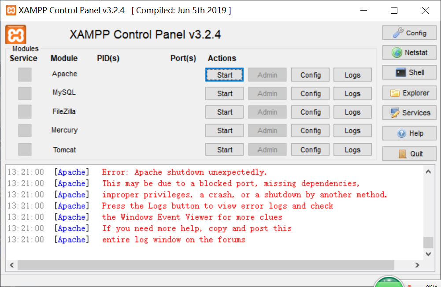Click the 'If you need more help' log line
The height and width of the screenshot is (287, 441).
(x=196, y=228)
